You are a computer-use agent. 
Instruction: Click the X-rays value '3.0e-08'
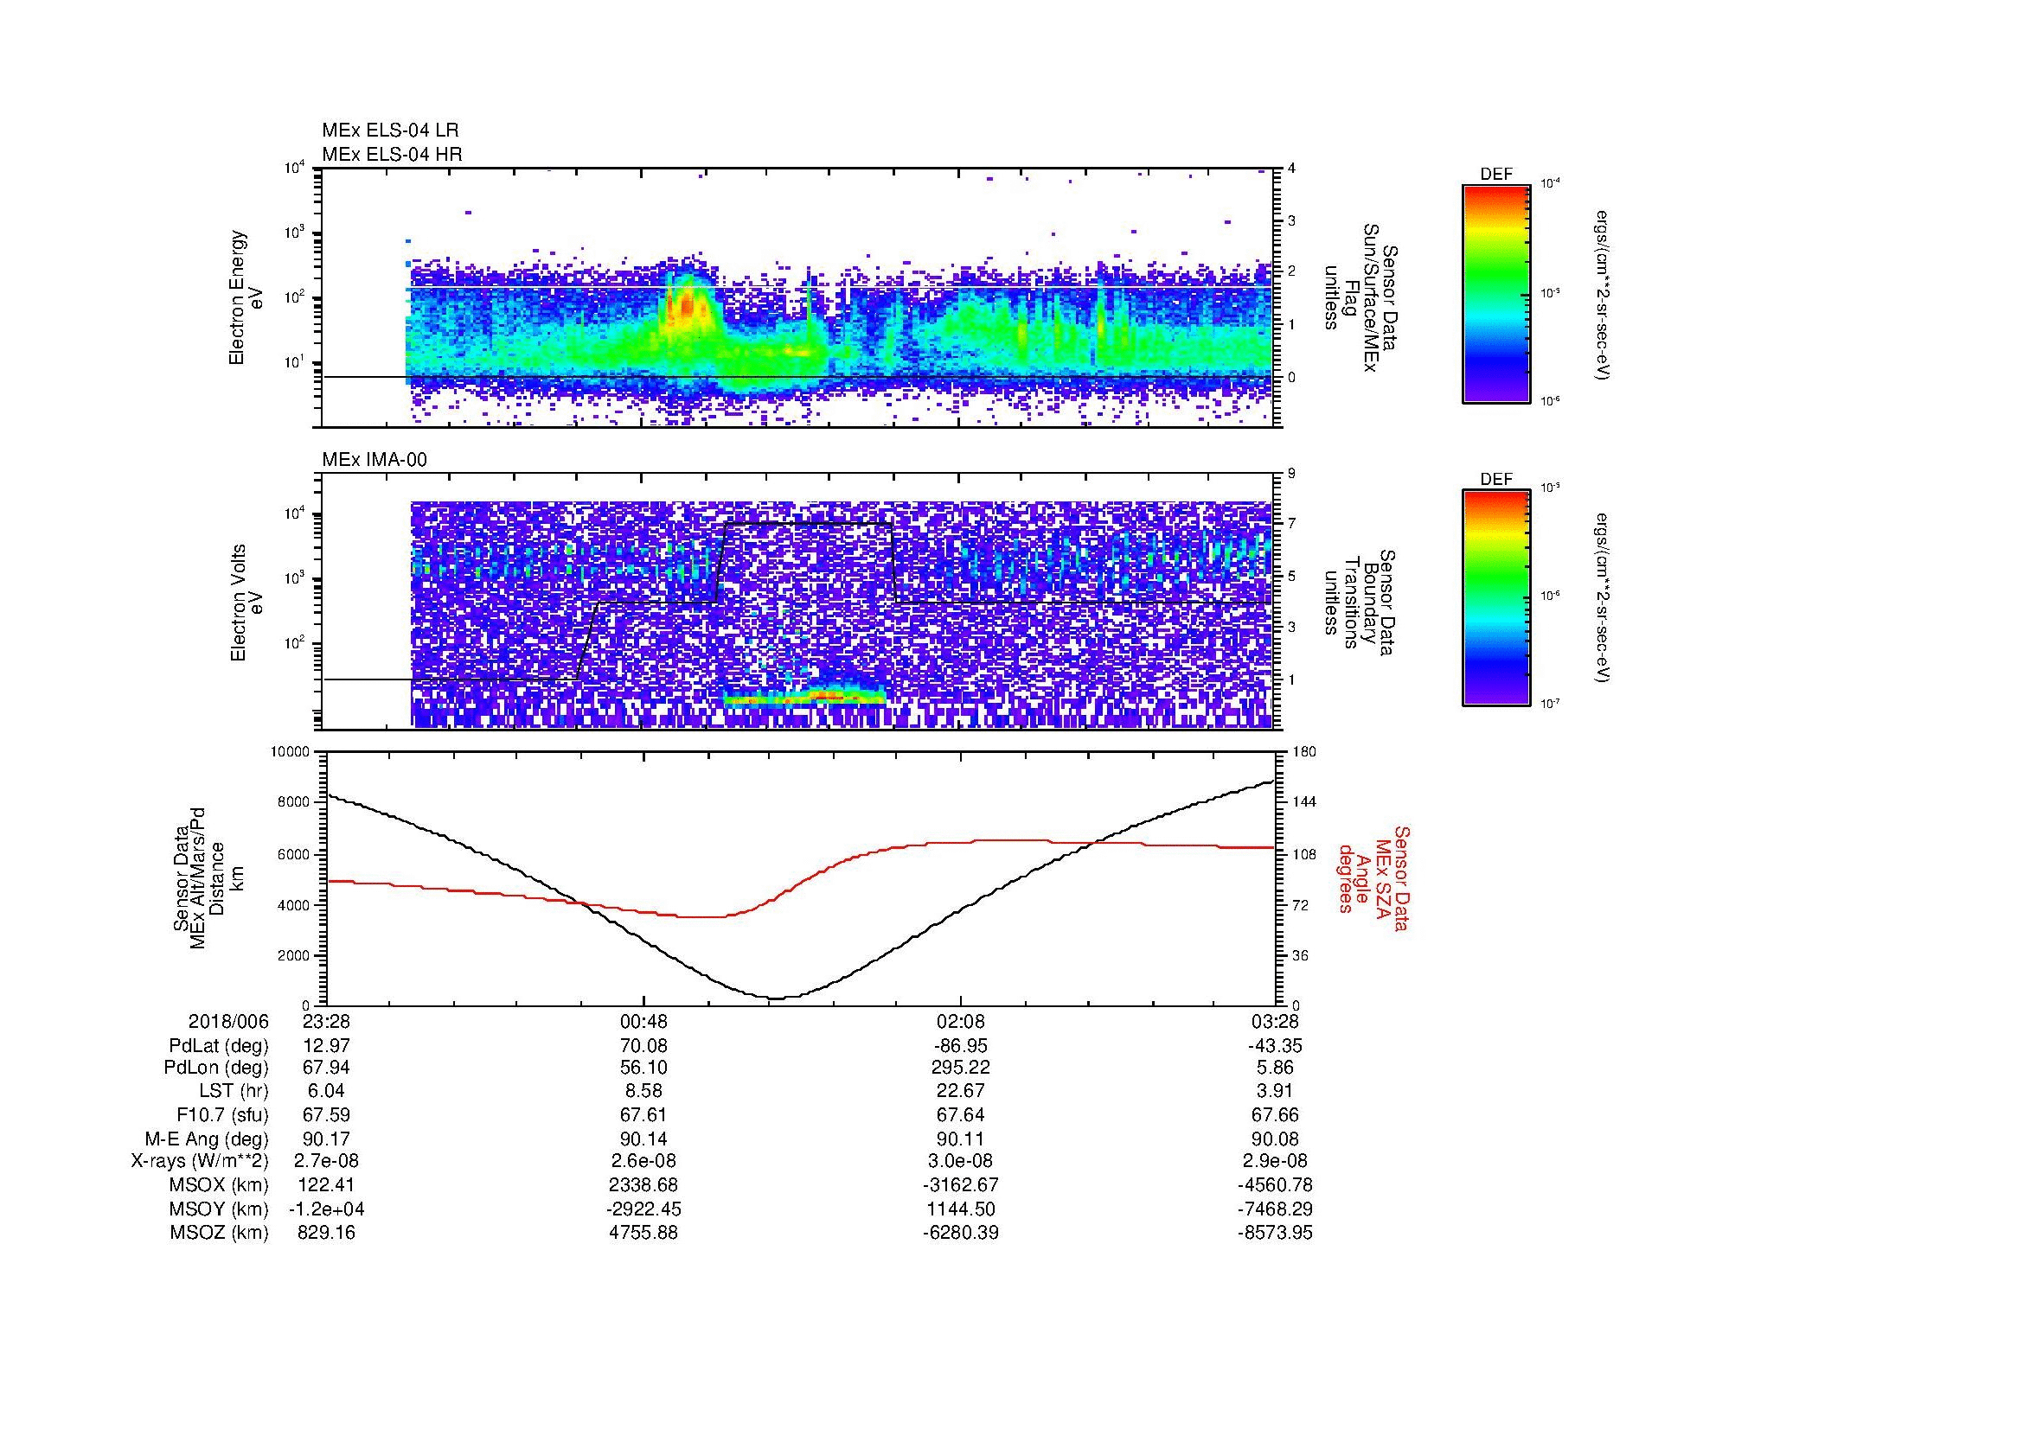coord(959,1161)
